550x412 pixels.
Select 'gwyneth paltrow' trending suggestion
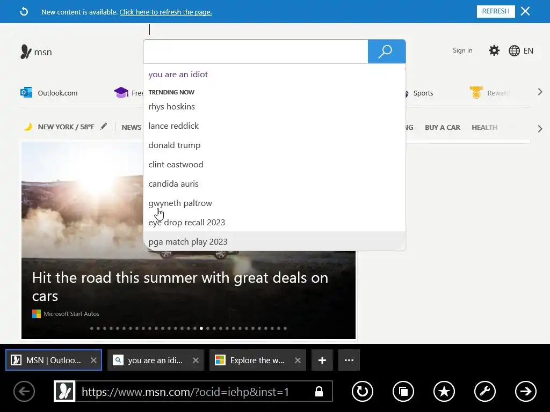274,203
